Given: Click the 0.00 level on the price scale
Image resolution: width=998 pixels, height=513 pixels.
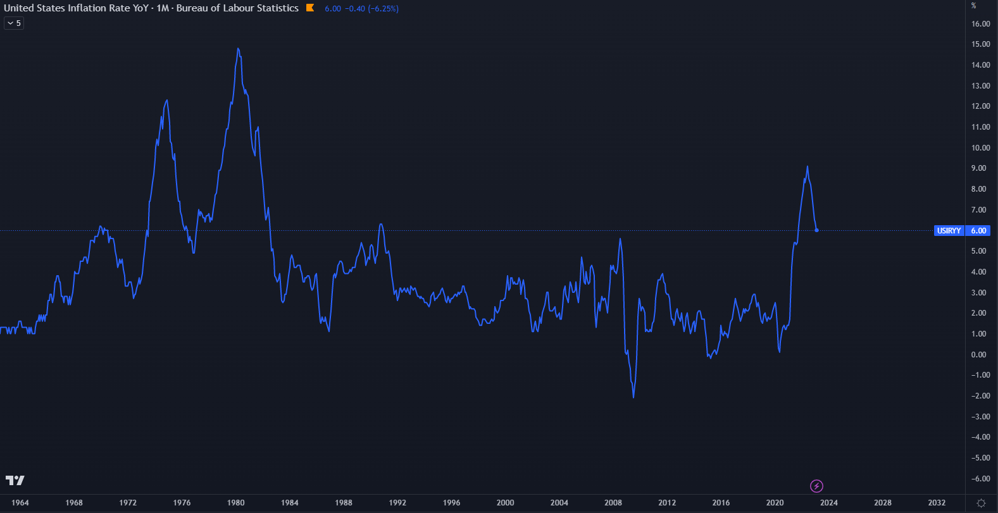Looking at the screenshot, I should point(978,355).
